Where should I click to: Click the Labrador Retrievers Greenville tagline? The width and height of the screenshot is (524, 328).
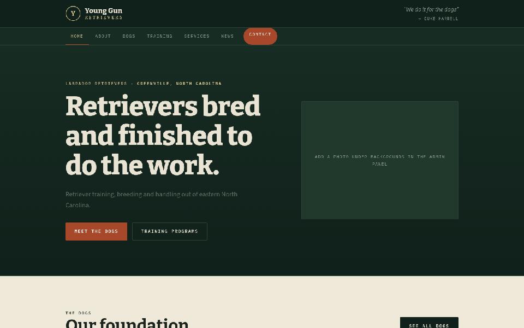[x=144, y=83]
